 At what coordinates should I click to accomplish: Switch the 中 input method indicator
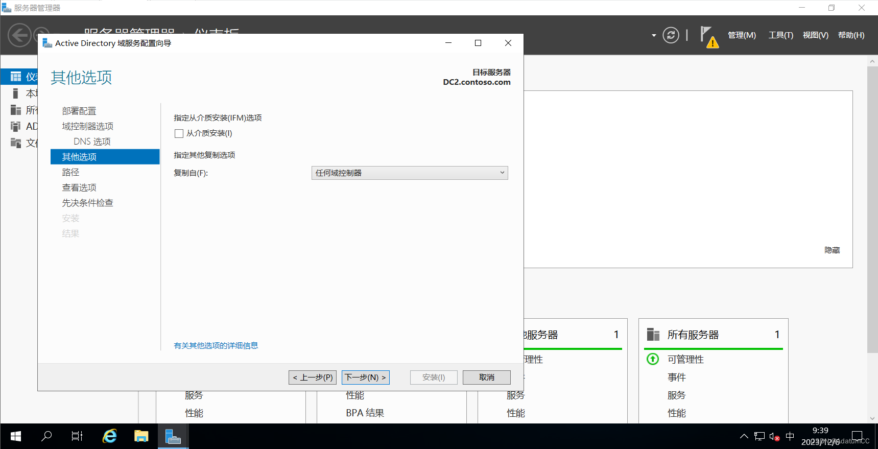(790, 436)
